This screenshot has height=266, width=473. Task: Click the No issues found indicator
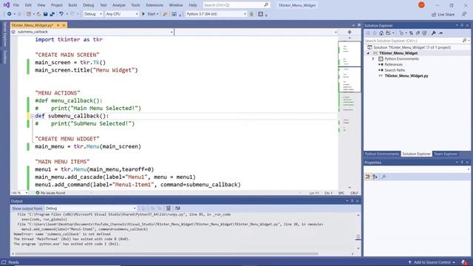(x=50, y=193)
